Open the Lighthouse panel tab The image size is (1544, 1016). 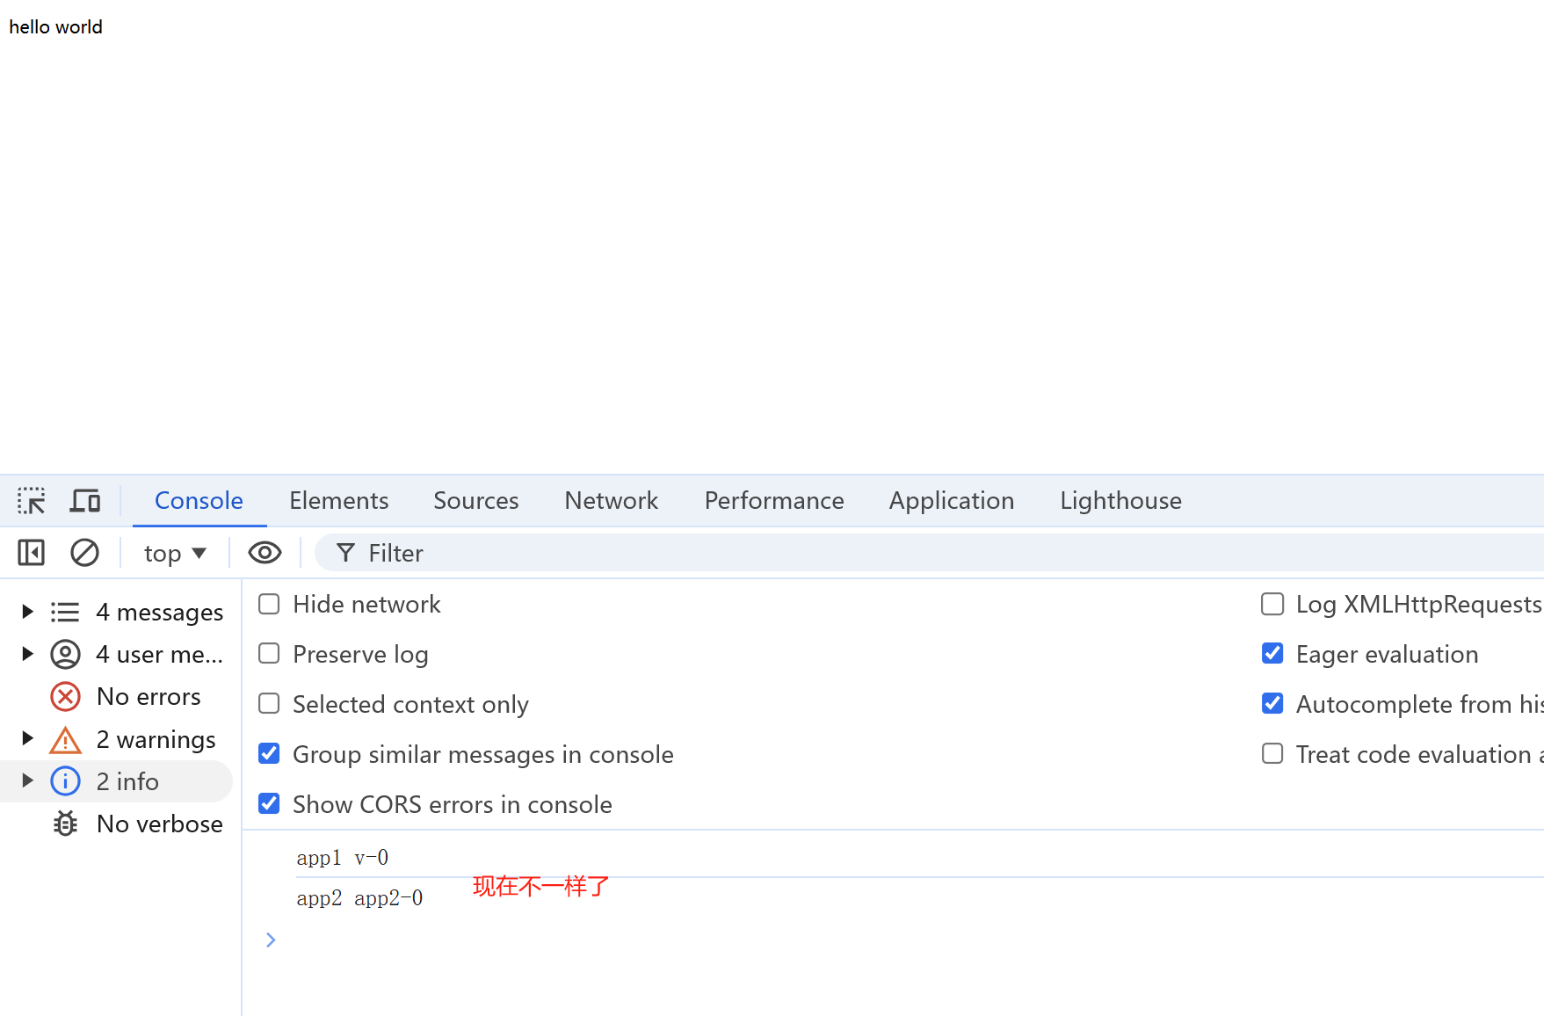1120,501
